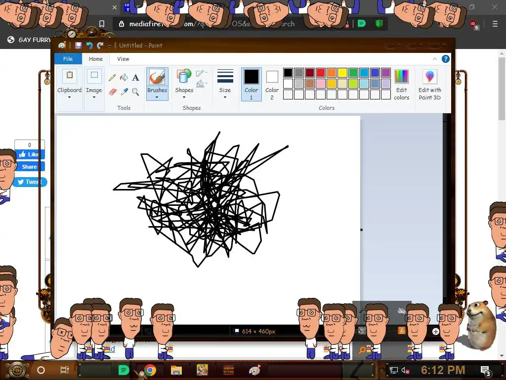Click the Paint palette icon in title bar
The width and height of the screenshot is (506, 380).
click(62, 46)
